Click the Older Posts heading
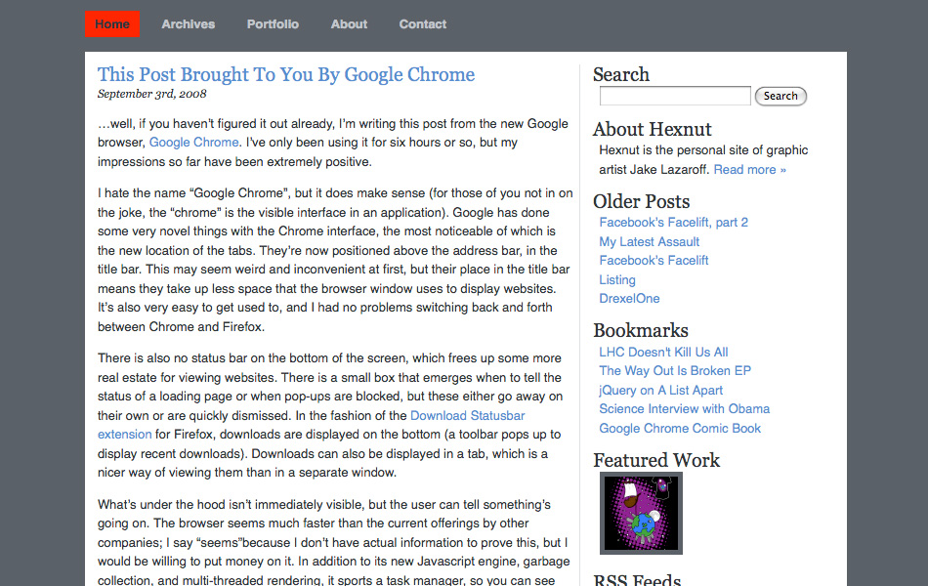Viewport: 928px width, 586px height. (x=642, y=202)
